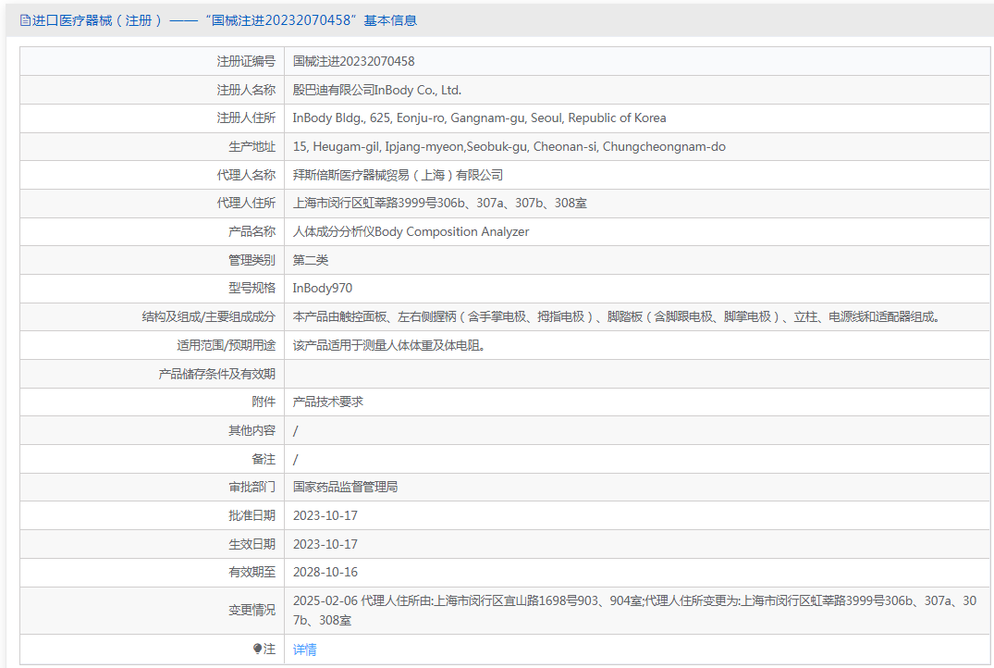Click the 审批部门 row label
The height and width of the screenshot is (668, 994).
tap(252, 487)
